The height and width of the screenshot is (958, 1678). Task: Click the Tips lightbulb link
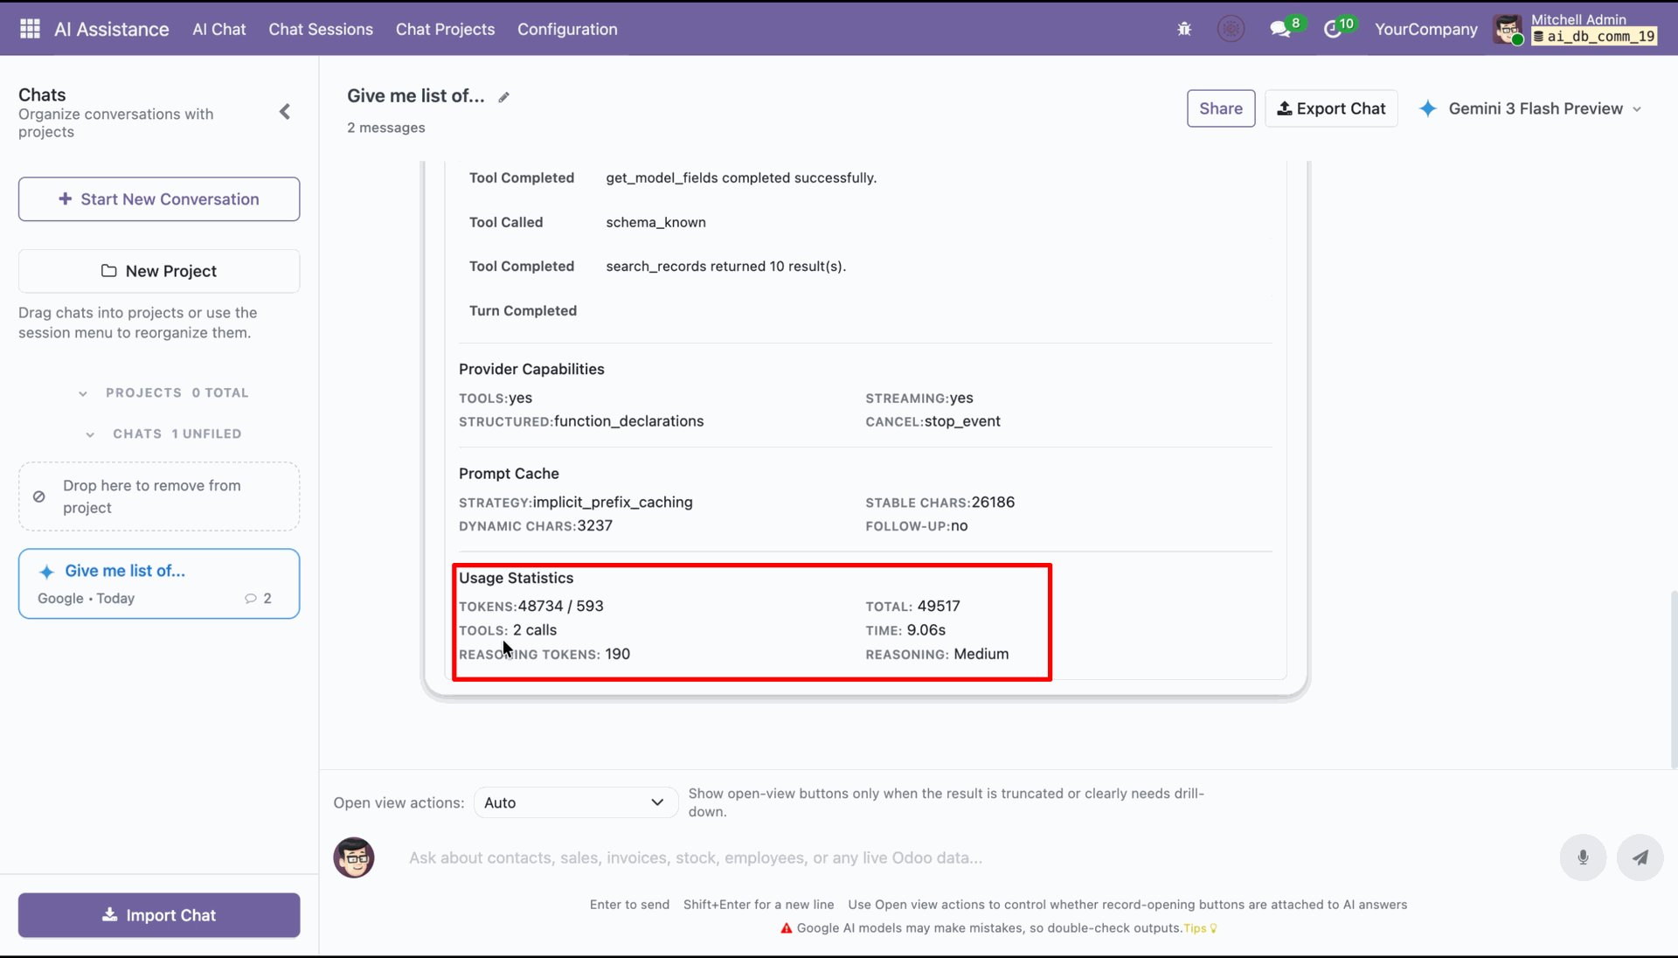click(x=1200, y=928)
